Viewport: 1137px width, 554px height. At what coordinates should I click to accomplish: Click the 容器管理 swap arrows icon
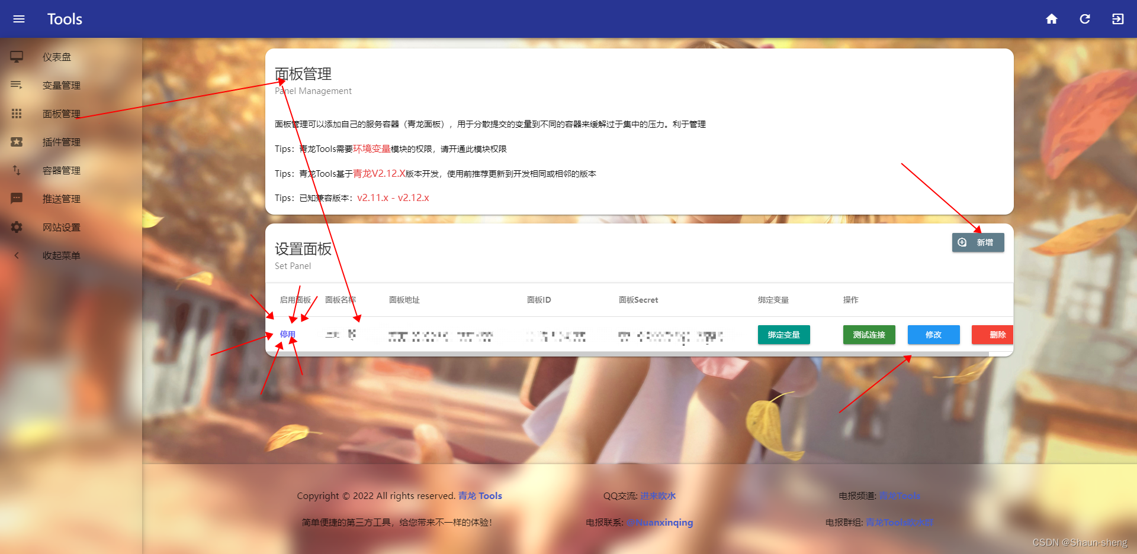pyautogui.click(x=17, y=170)
